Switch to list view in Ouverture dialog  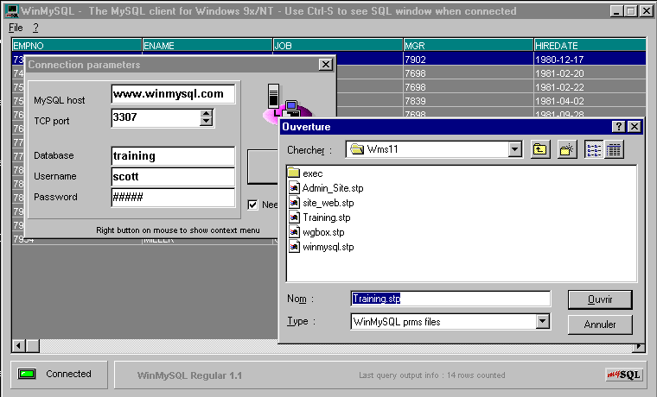594,149
